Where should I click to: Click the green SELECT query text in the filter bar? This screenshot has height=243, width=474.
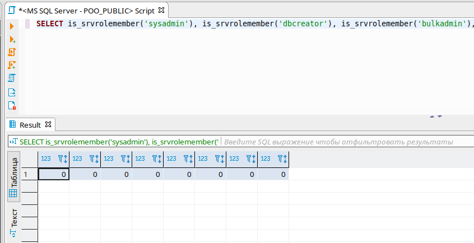click(119, 142)
